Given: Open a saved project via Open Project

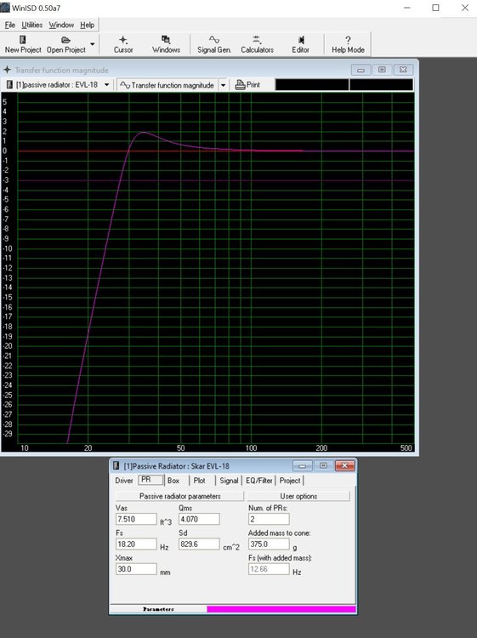Looking at the screenshot, I should [x=65, y=44].
